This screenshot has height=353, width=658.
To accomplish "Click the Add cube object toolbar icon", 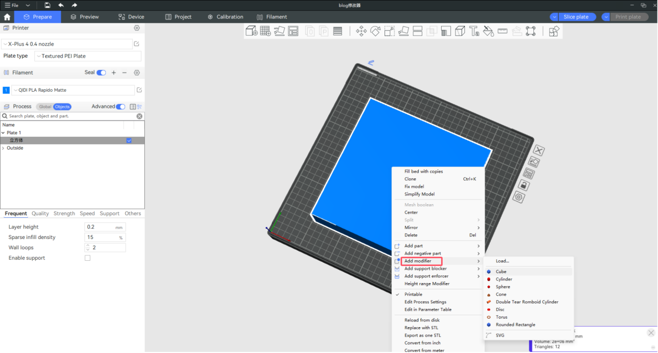I will tap(251, 31).
